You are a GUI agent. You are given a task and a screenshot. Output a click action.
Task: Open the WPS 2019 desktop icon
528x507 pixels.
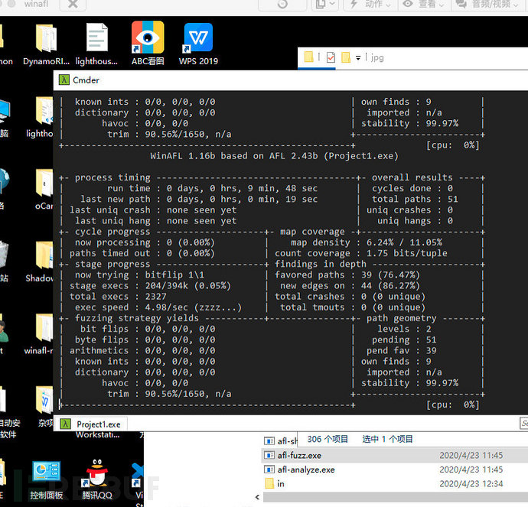(198, 38)
